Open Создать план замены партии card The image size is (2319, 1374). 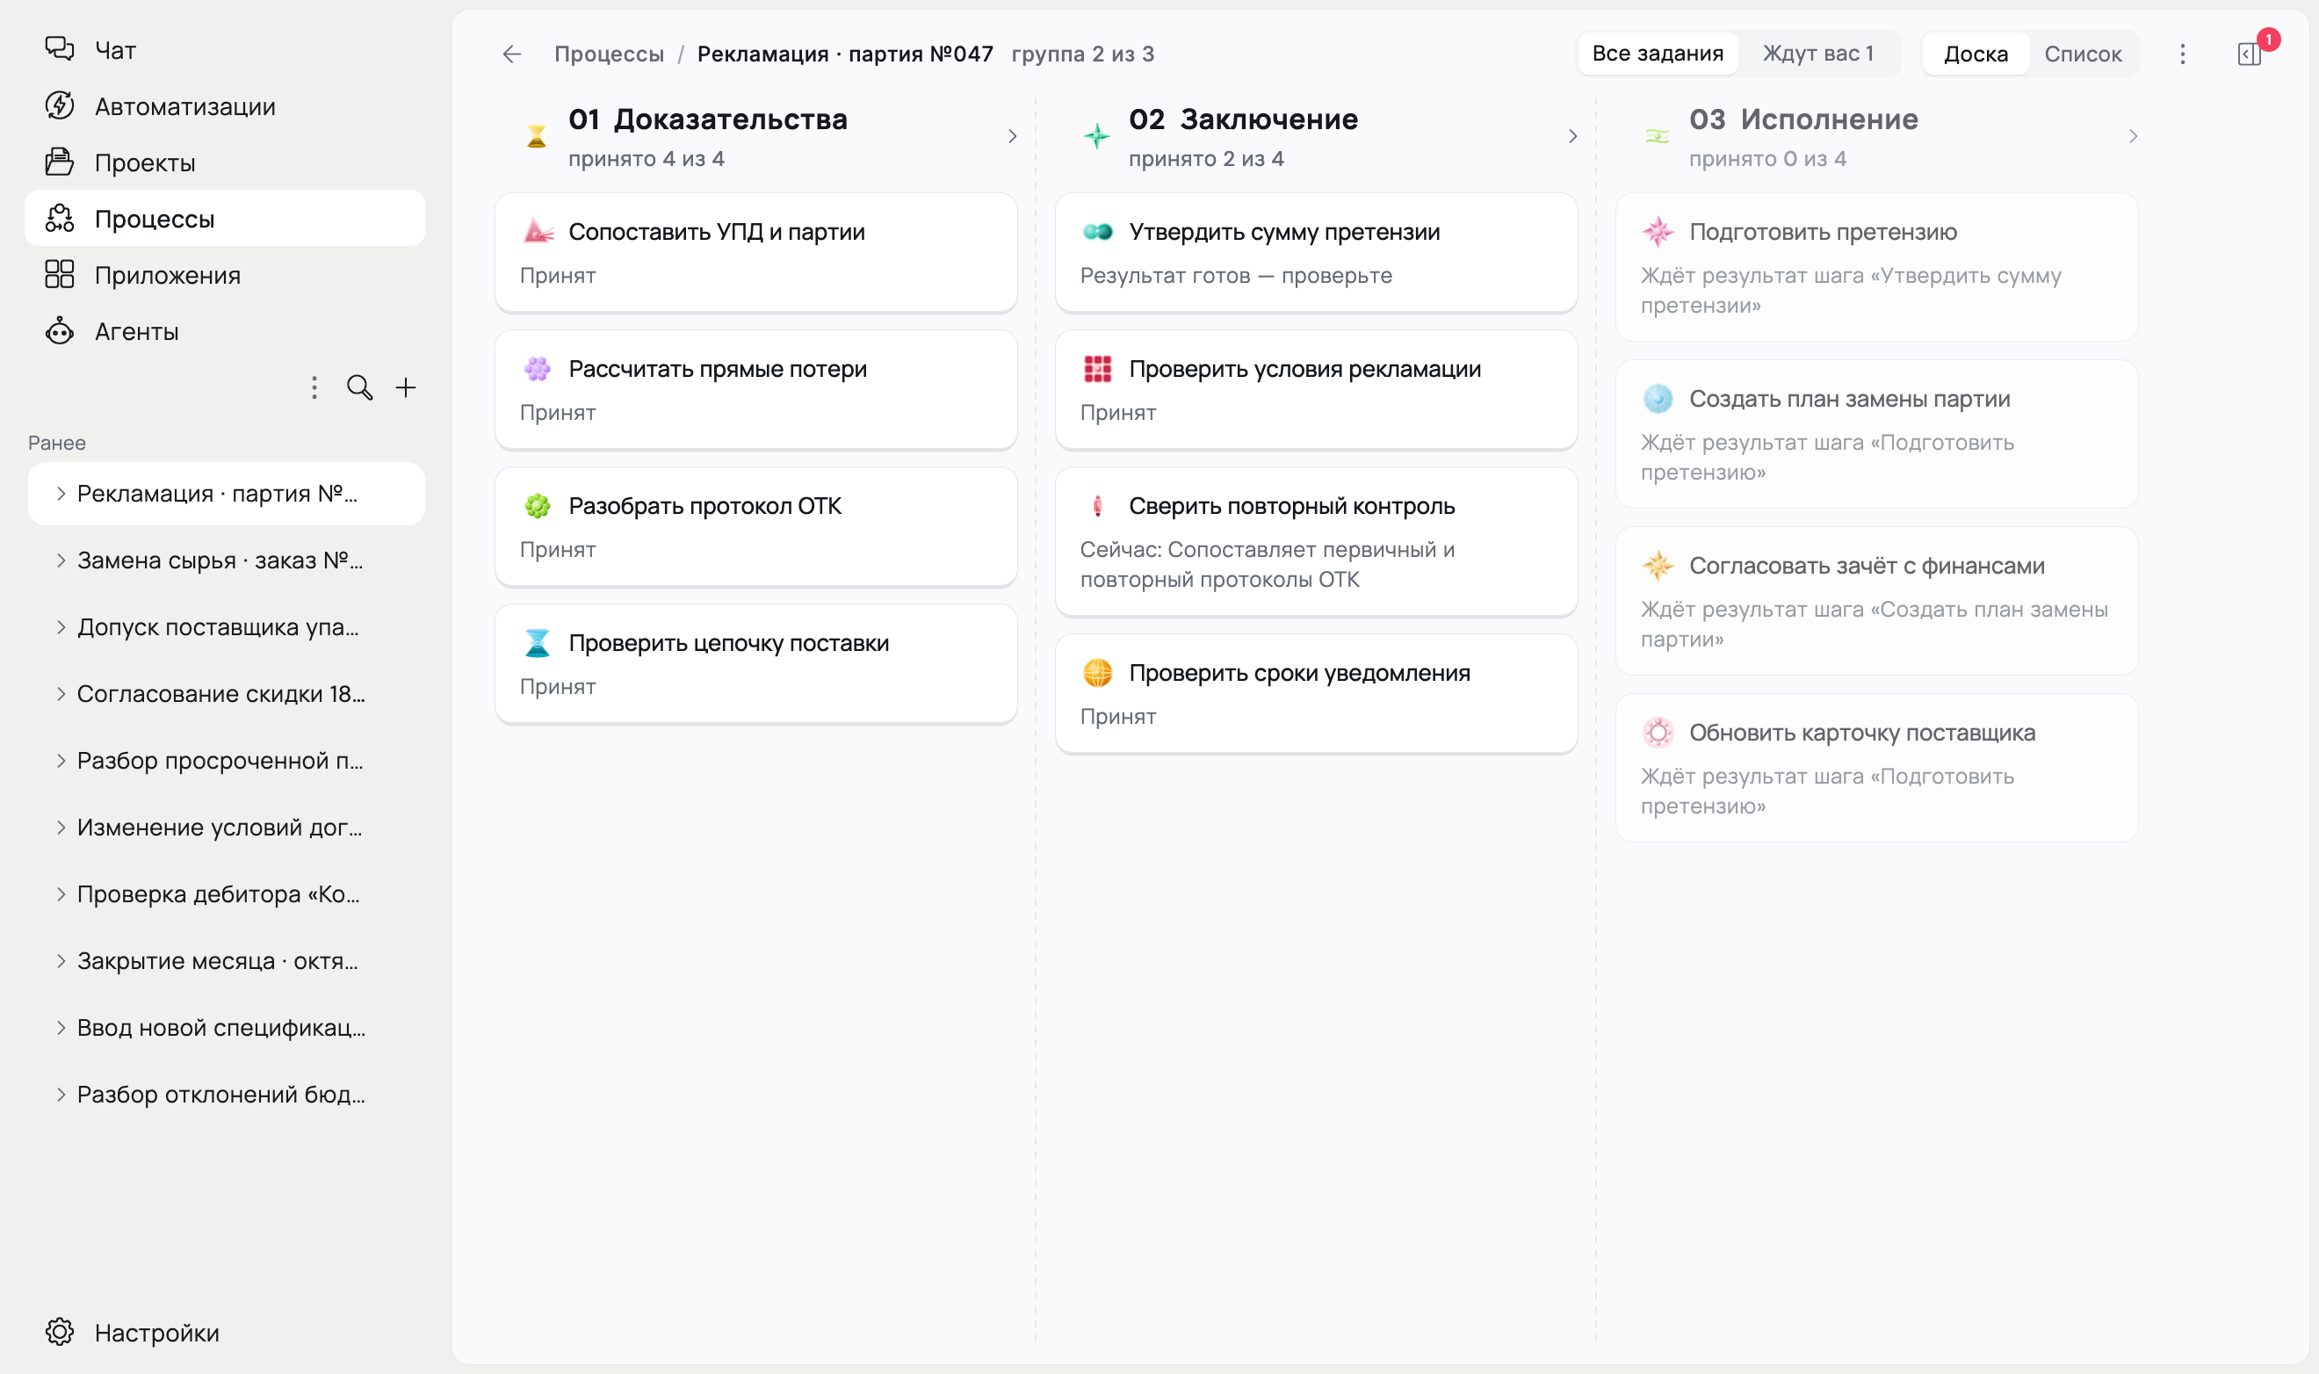1876,434
